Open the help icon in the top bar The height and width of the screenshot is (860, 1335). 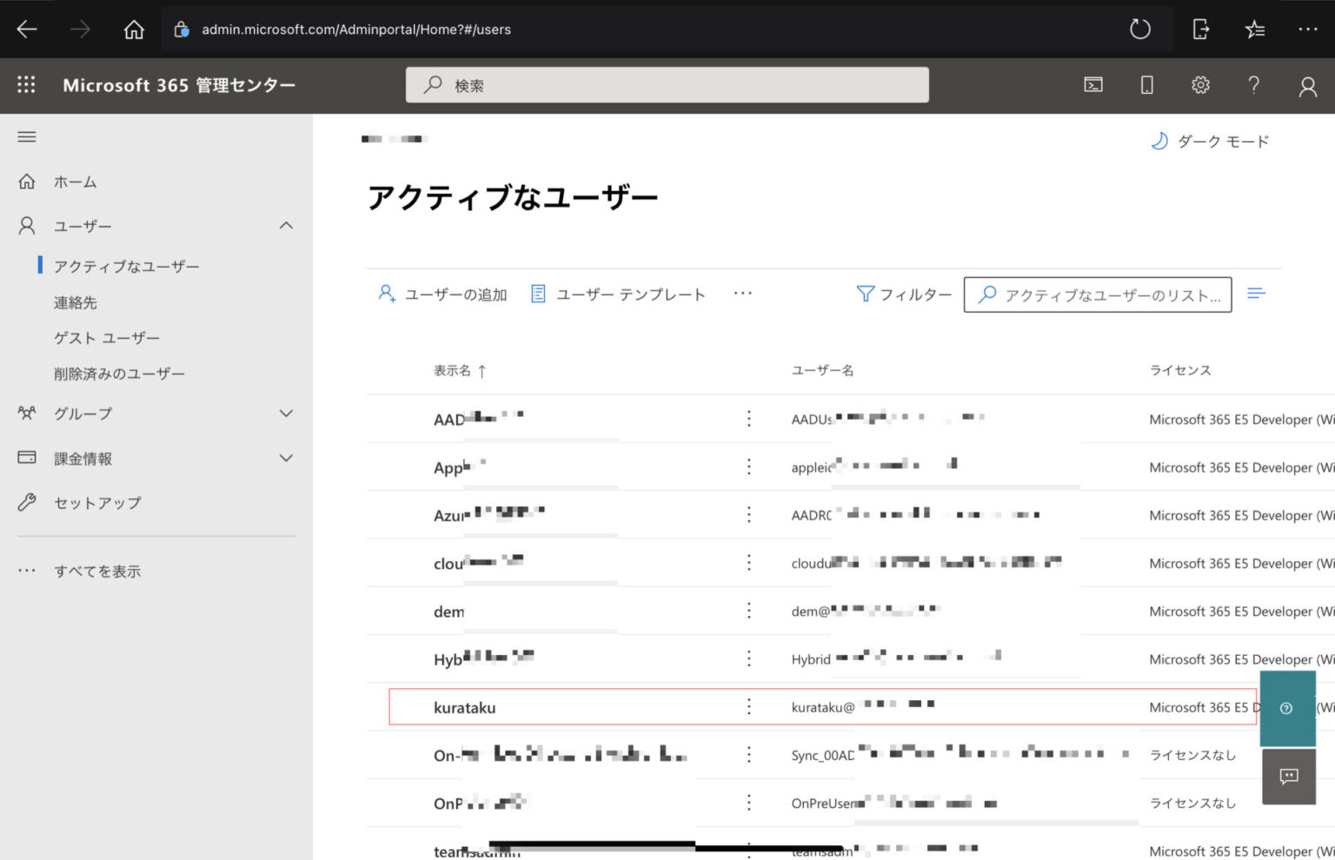click(1254, 84)
